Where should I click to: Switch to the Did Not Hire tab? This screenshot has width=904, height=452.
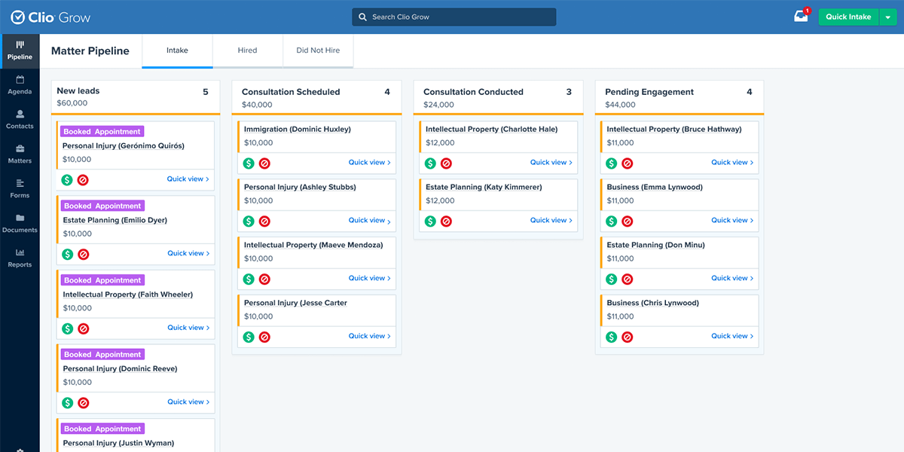(x=318, y=50)
